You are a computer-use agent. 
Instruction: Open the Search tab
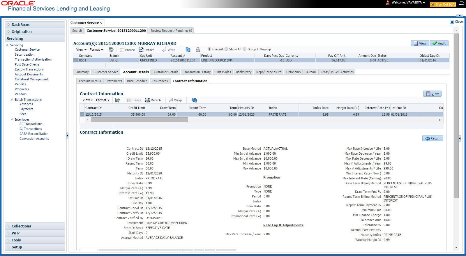coord(77,31)
